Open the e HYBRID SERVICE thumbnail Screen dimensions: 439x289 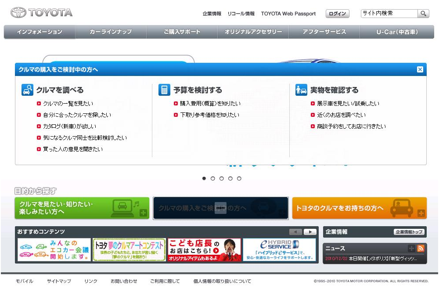point(279,250)
